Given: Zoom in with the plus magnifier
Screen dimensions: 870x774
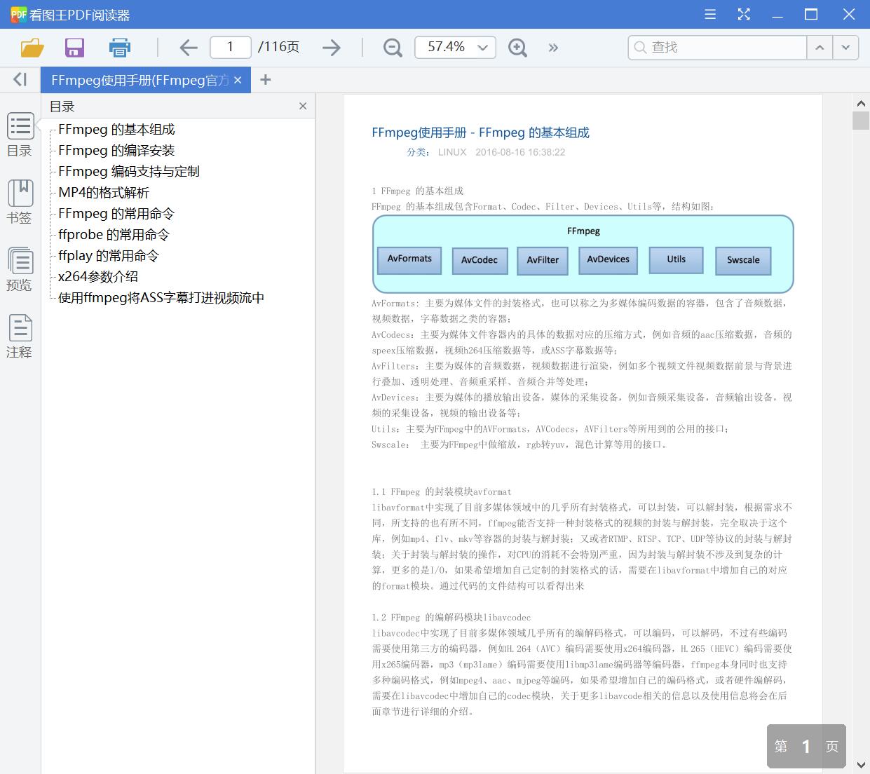Looking at the screenshot, I should pos(517,48).
